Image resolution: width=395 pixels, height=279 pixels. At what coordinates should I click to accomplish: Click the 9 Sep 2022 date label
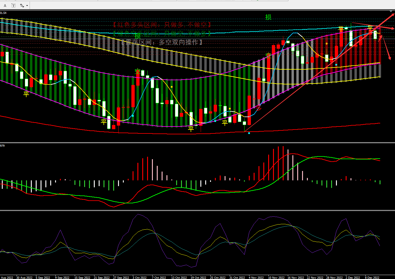coord(62,277)
